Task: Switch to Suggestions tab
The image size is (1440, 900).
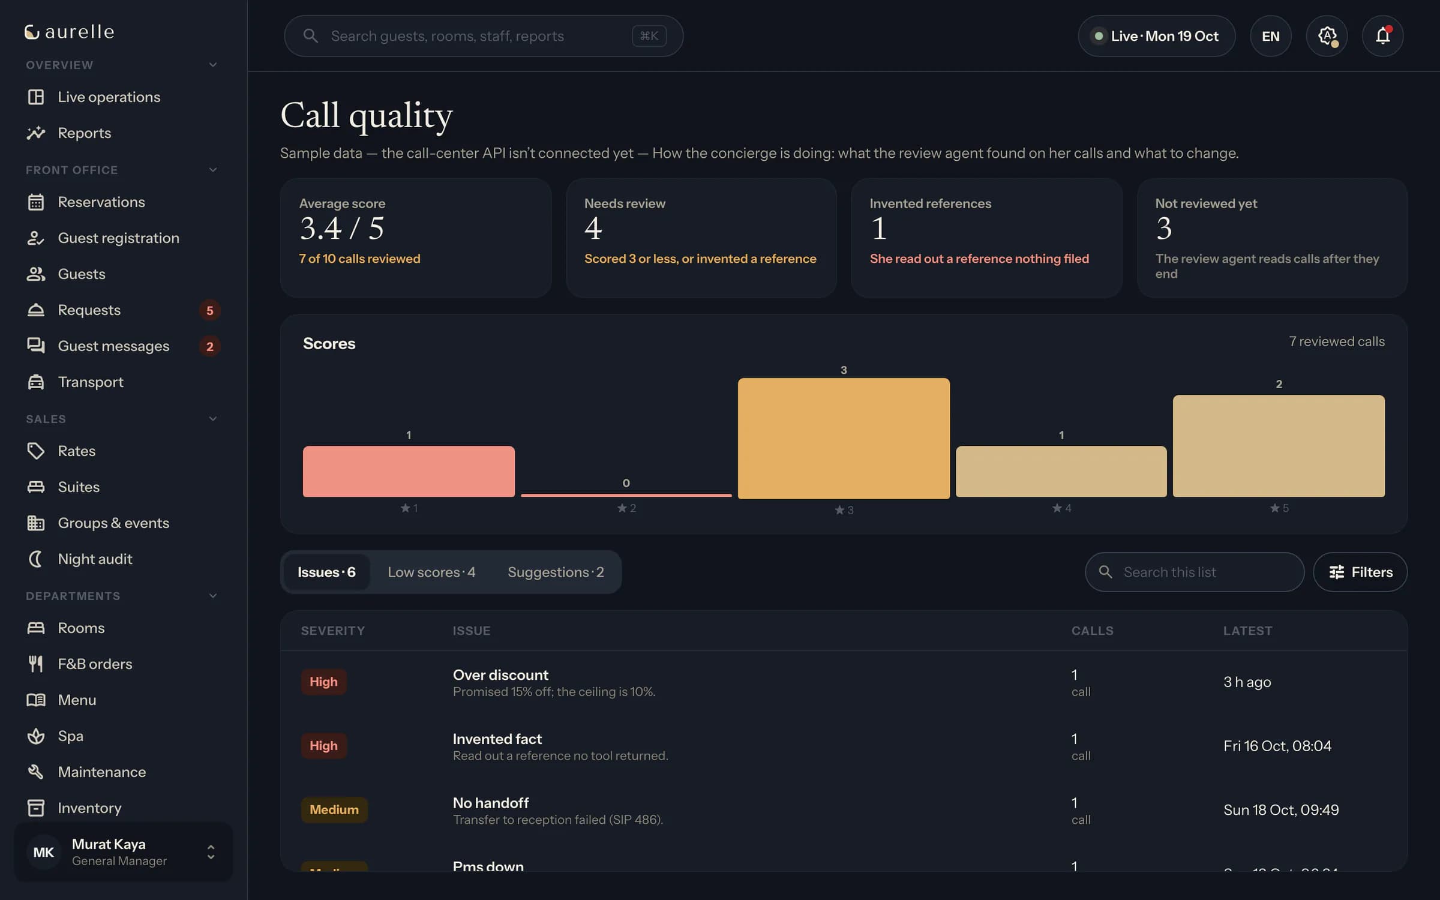Action: click(556, 572)
